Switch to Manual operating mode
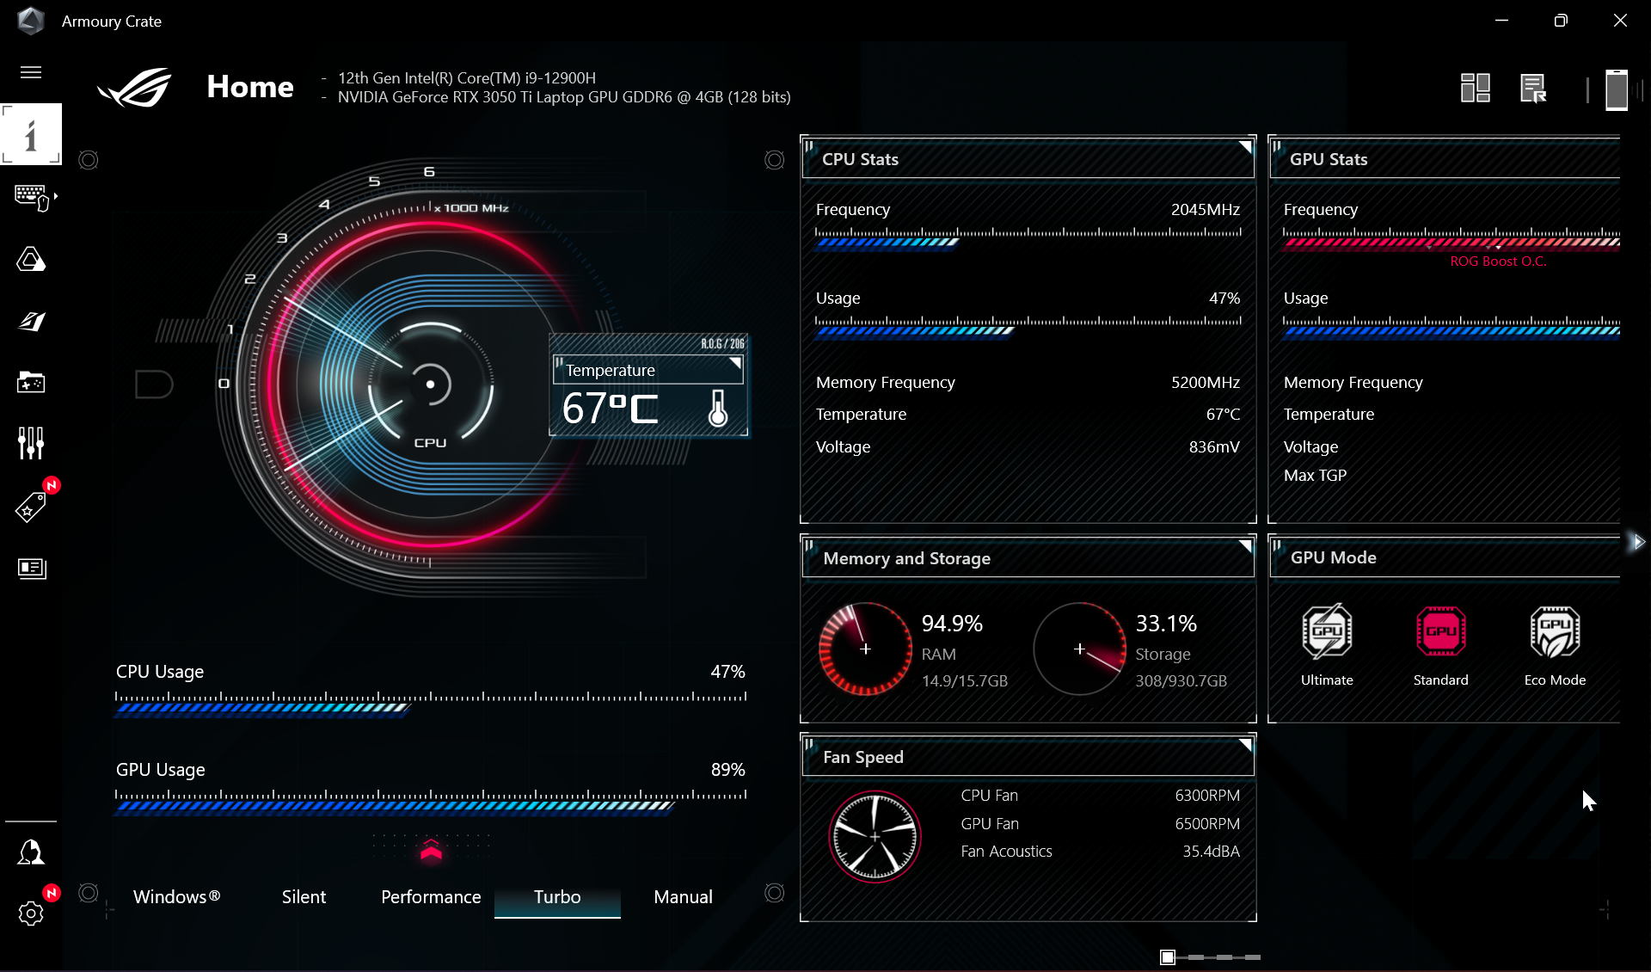Screen dimensions: 1651x972 tap(684, 897)
